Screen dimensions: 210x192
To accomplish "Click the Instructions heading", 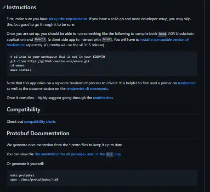I will [21, 7].
